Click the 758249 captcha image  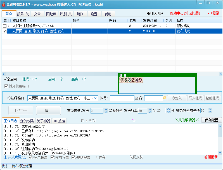click(131, 80)
